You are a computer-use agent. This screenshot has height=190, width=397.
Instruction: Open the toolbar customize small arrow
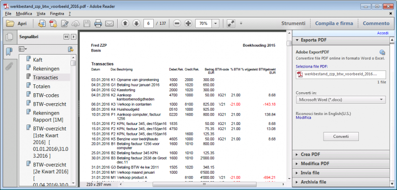(x=241, y=23)
